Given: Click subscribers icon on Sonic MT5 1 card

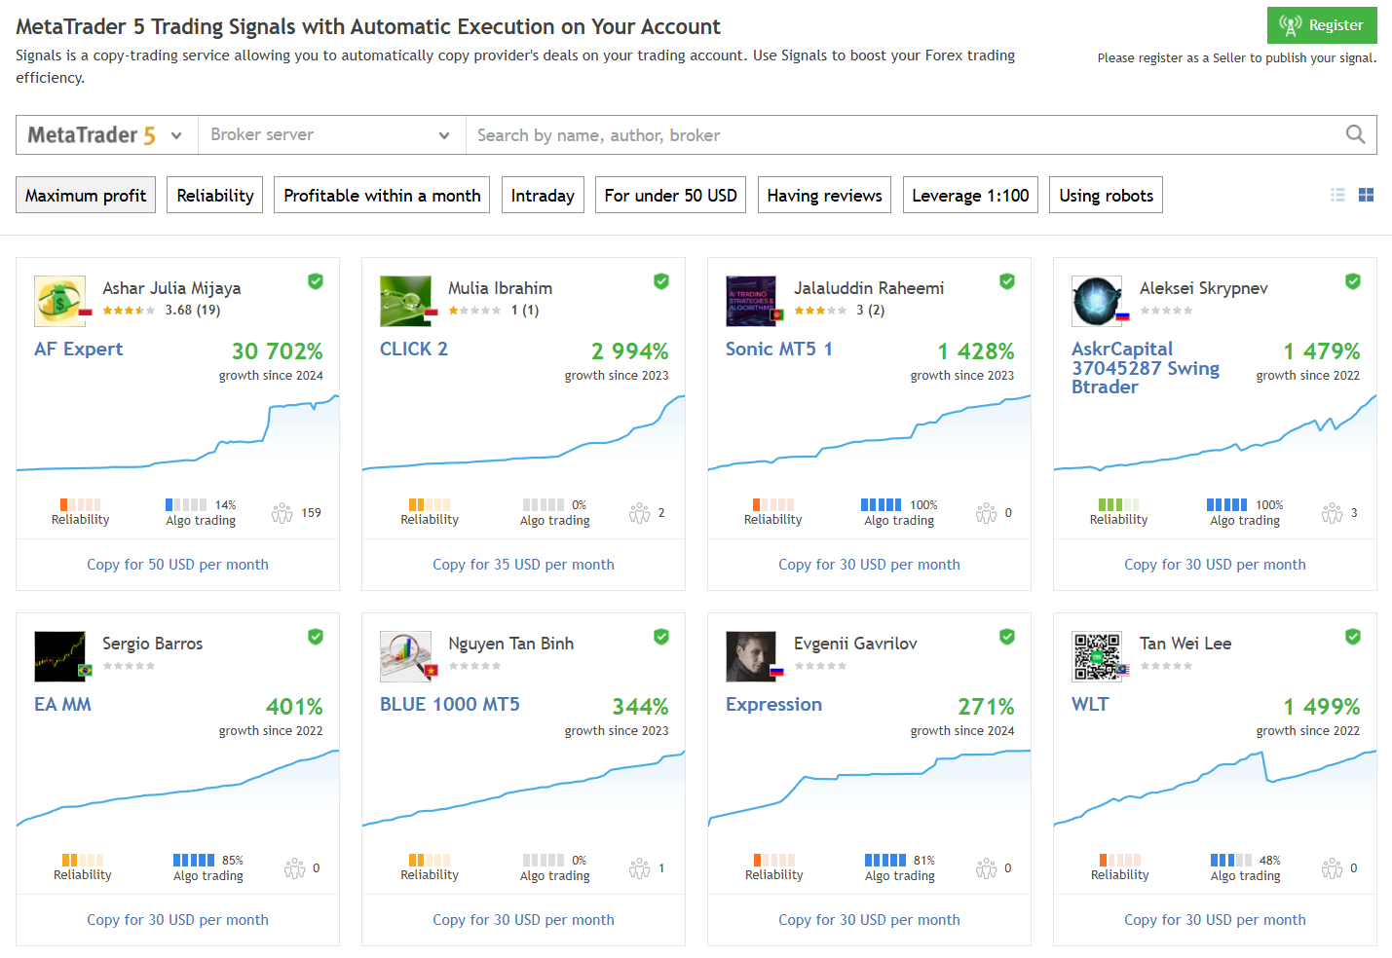Looking at the screenshot, I should (986, 513).
